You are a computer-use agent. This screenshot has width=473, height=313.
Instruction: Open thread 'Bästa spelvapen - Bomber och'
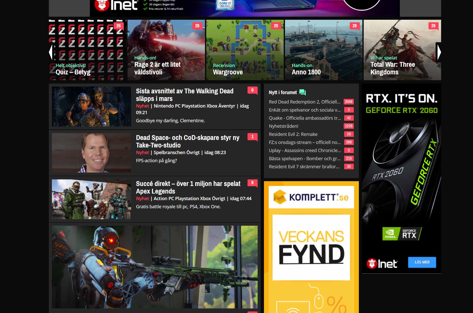(x=305, y=158)
